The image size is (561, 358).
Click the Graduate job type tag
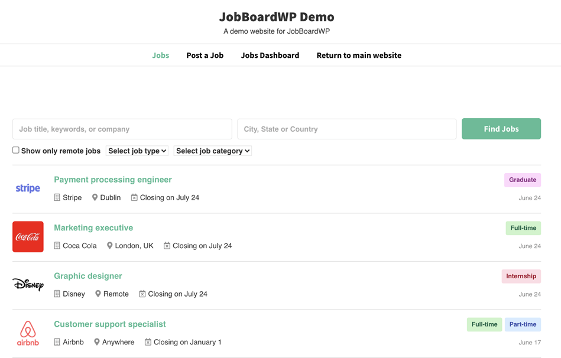523,180
